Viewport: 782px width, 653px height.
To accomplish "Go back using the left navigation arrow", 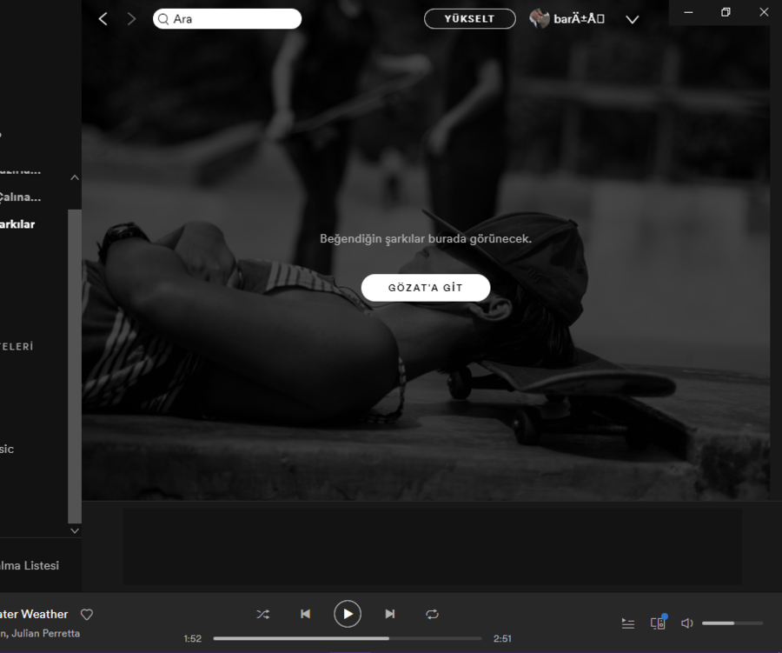I will [x=103, y=19].
